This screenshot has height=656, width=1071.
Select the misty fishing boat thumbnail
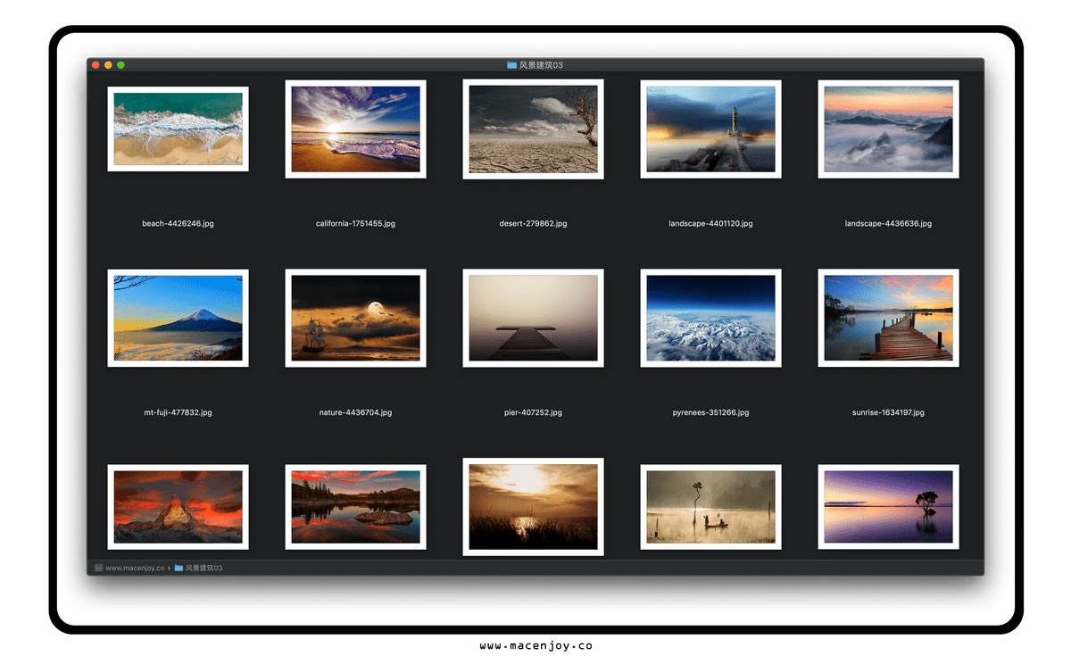710,507
